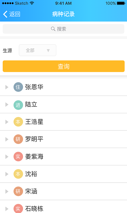Expand the 沈裕 disclosure triangle
Viewport: 127px width, 213px height.
[7, 174]
